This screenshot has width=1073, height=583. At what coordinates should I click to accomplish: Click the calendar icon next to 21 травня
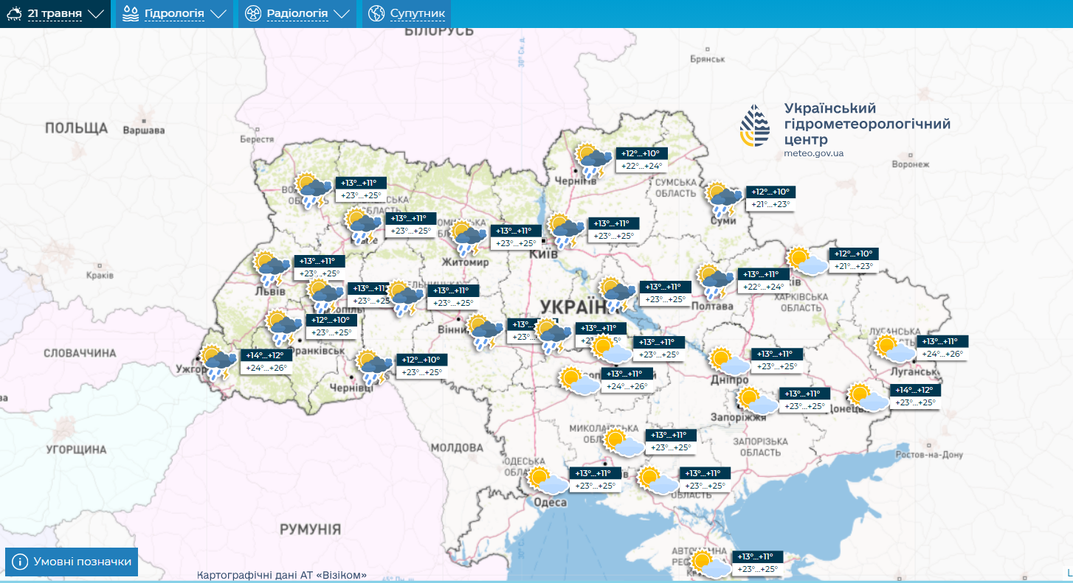13,13
